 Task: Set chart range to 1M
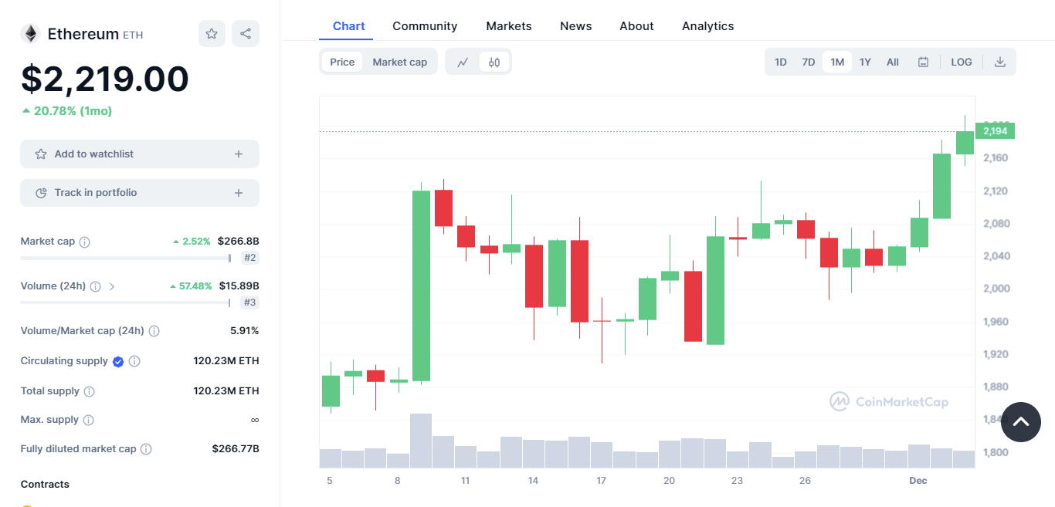click(x=837, y=62)
